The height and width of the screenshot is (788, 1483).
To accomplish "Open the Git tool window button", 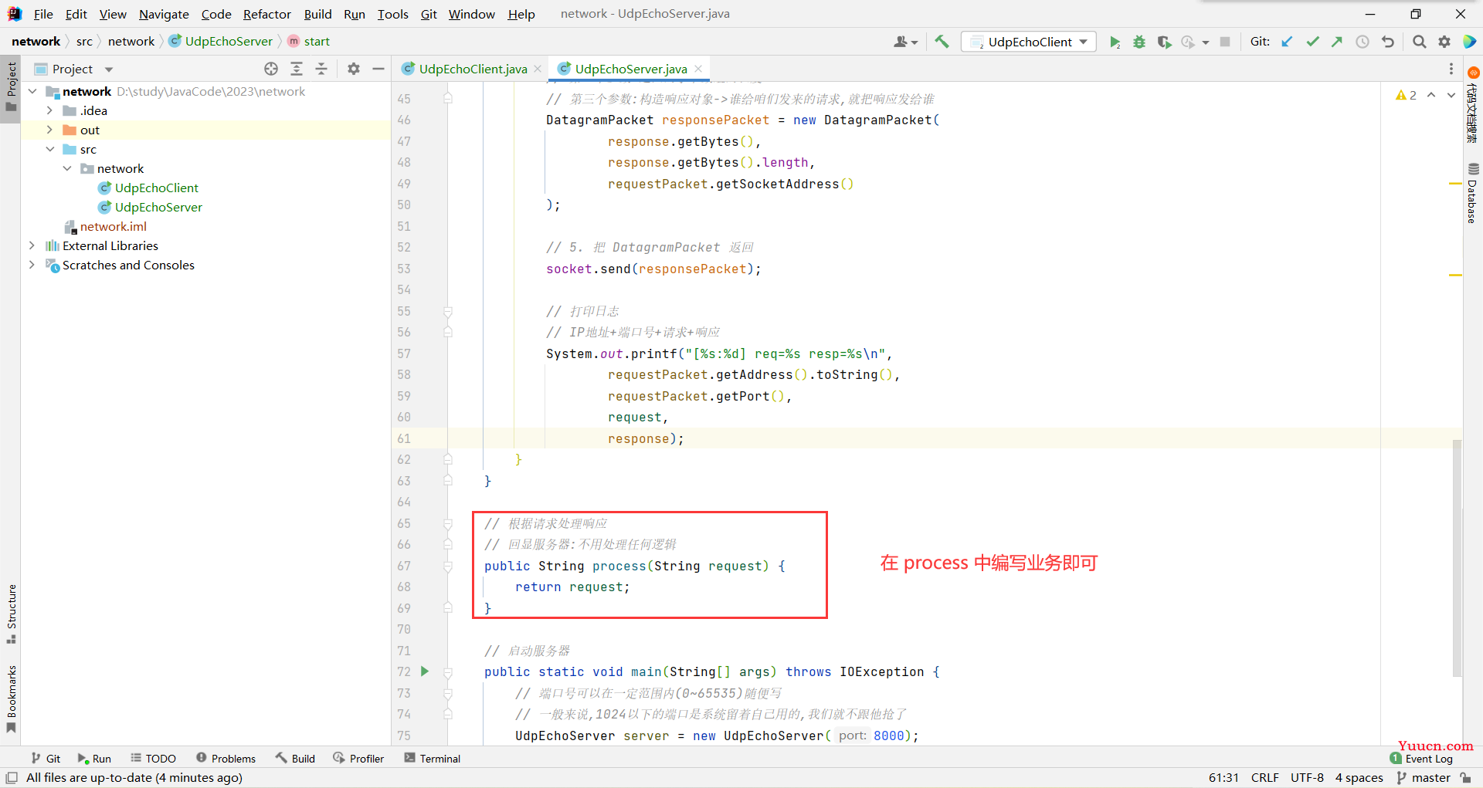I will pos(46,759).
